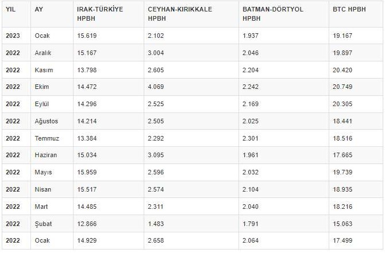Select the IRAK-TÜRKİYE HPBH column header
385x253 pixels.
pos(100,14)
